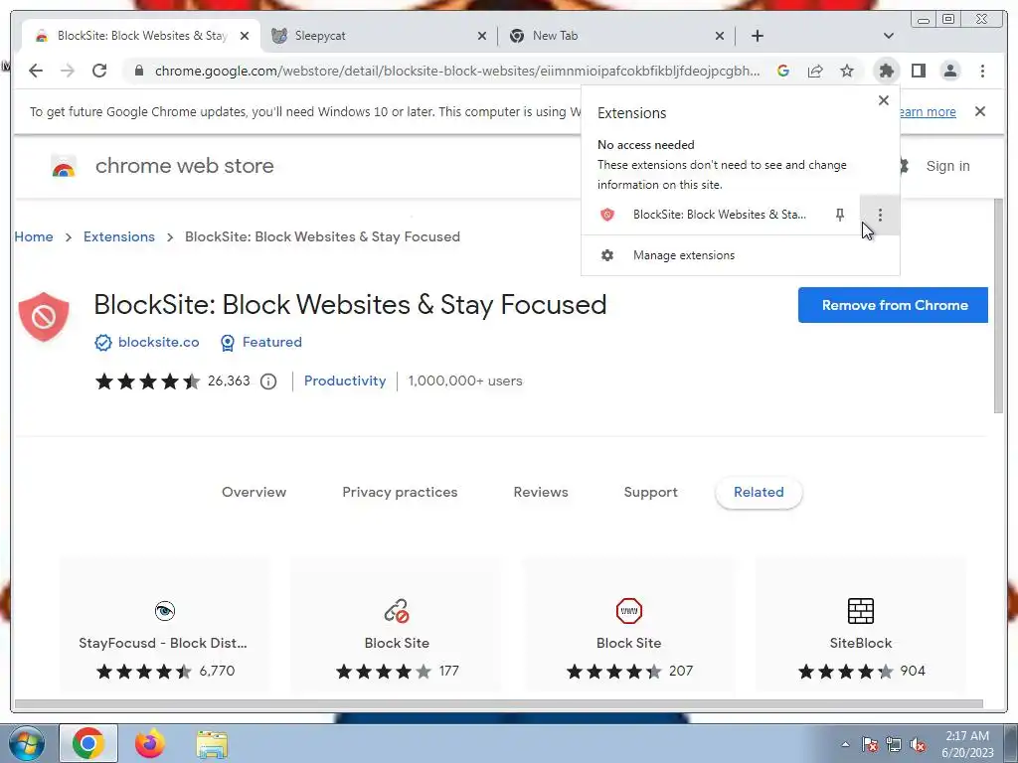Open the Windows Start menu
Image resolution: width=1018 pixels, height=763 pixels.
click(26, 743)
